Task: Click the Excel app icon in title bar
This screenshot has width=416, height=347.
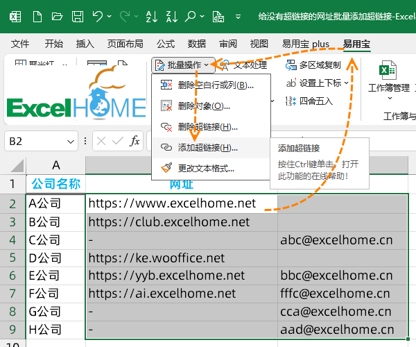Action: (15, 17)
